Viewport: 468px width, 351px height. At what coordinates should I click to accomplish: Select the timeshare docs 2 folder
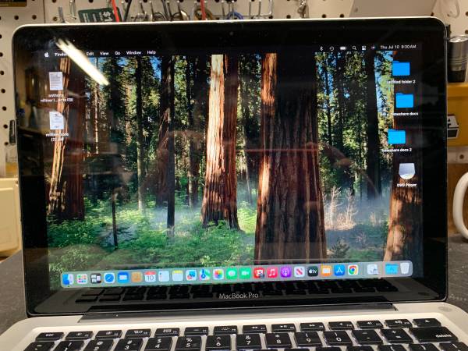click(x=397, y=136)
